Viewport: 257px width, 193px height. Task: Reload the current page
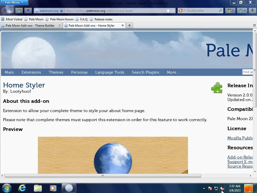click(x=19, y=11)
